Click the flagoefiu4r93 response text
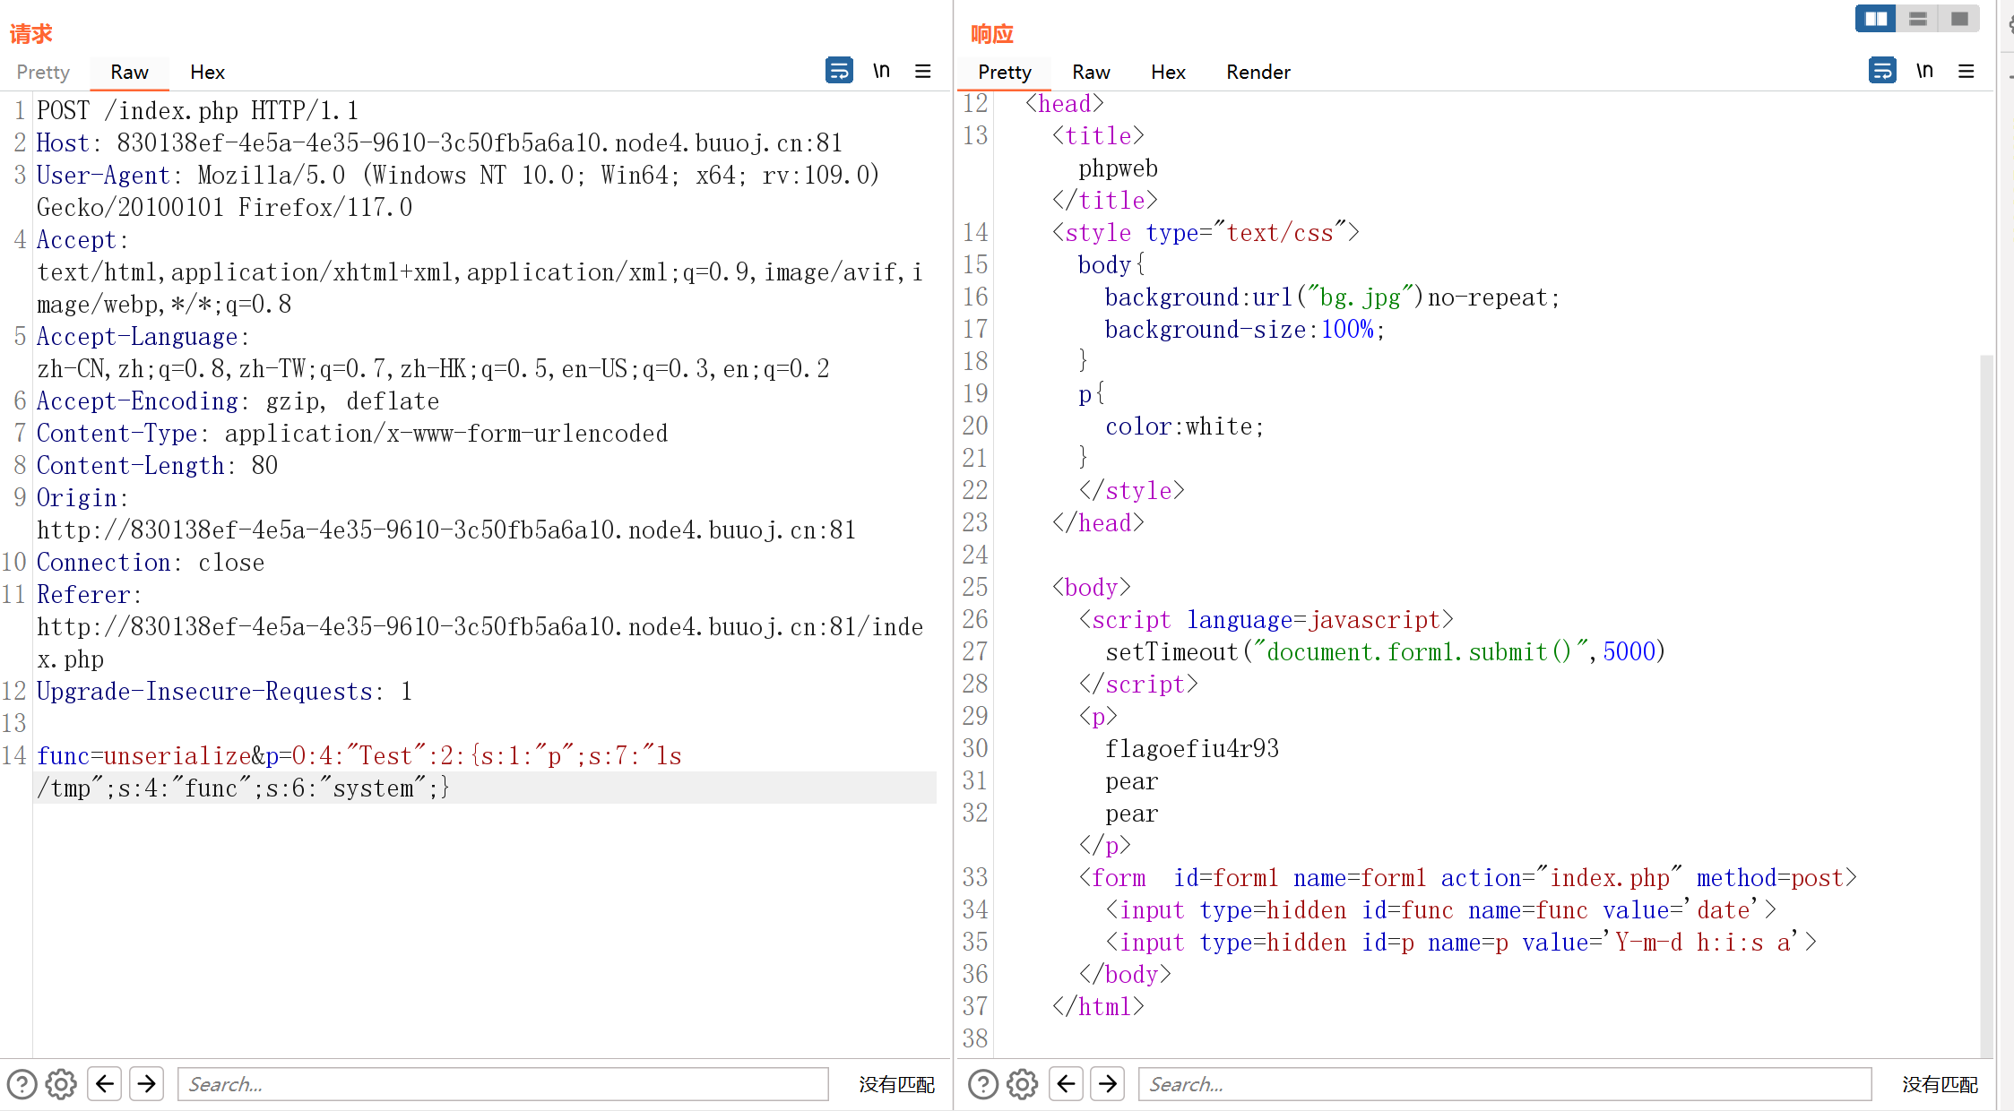 tap(1192, 748)
